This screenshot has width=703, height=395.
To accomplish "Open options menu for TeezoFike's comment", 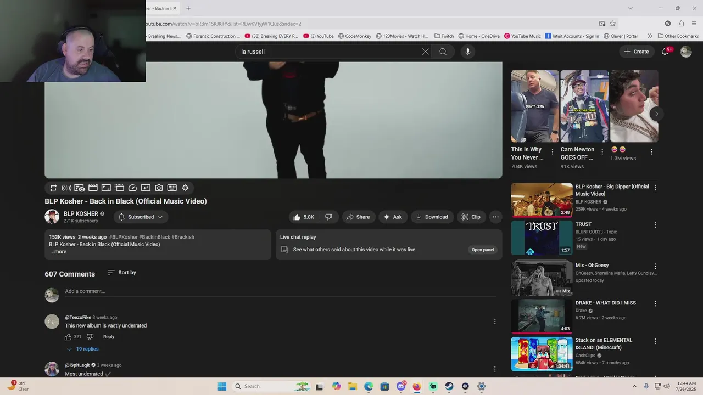I will (495, 321).
